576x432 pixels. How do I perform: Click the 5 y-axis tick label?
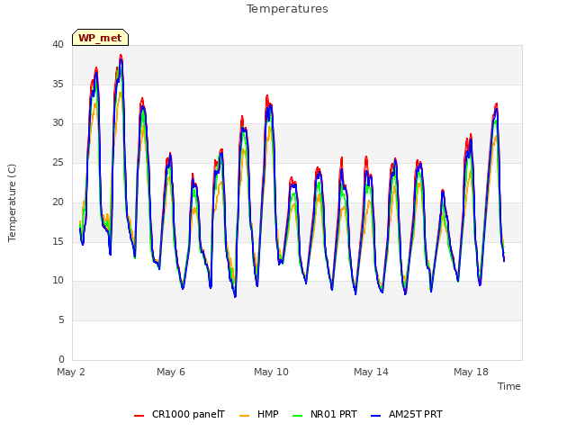61,320
